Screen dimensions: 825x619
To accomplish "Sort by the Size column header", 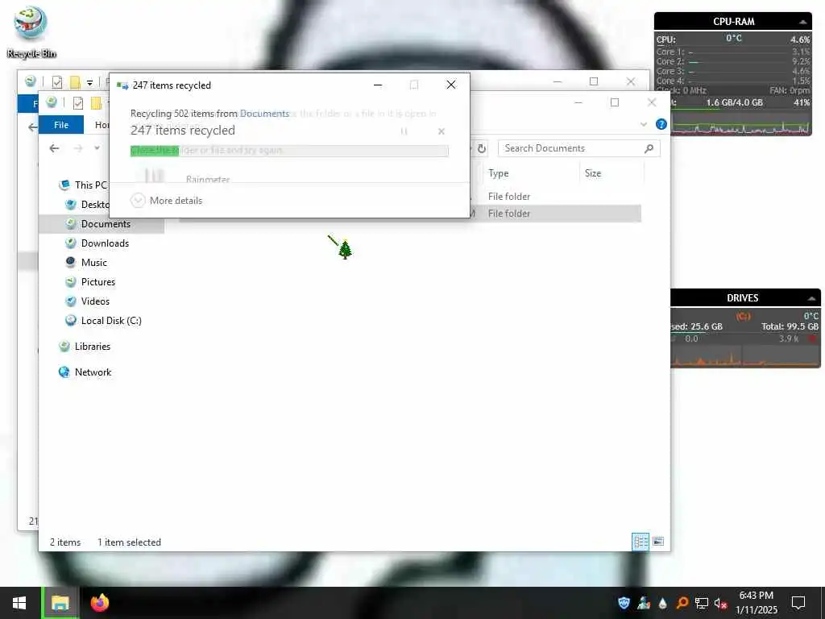I will [611, 173].
